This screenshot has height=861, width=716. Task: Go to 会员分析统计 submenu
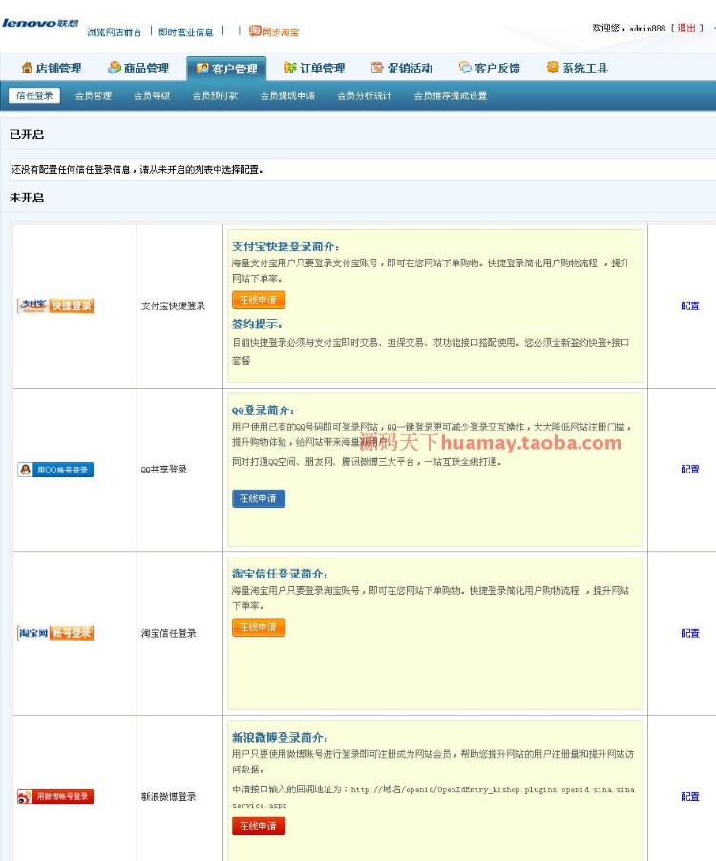[365, 95]
